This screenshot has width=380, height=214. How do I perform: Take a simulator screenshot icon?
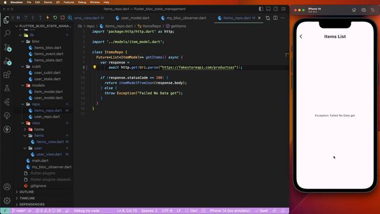click(x=363, y=10)
